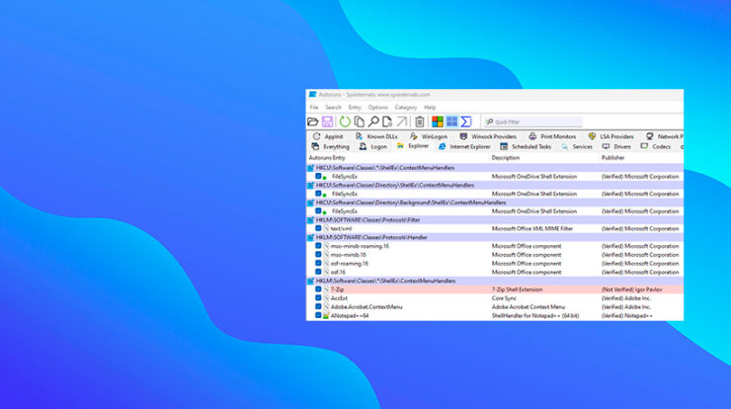Click the purple Save icon
Viewport: 731px width, 409px height.
coord(328,122)
